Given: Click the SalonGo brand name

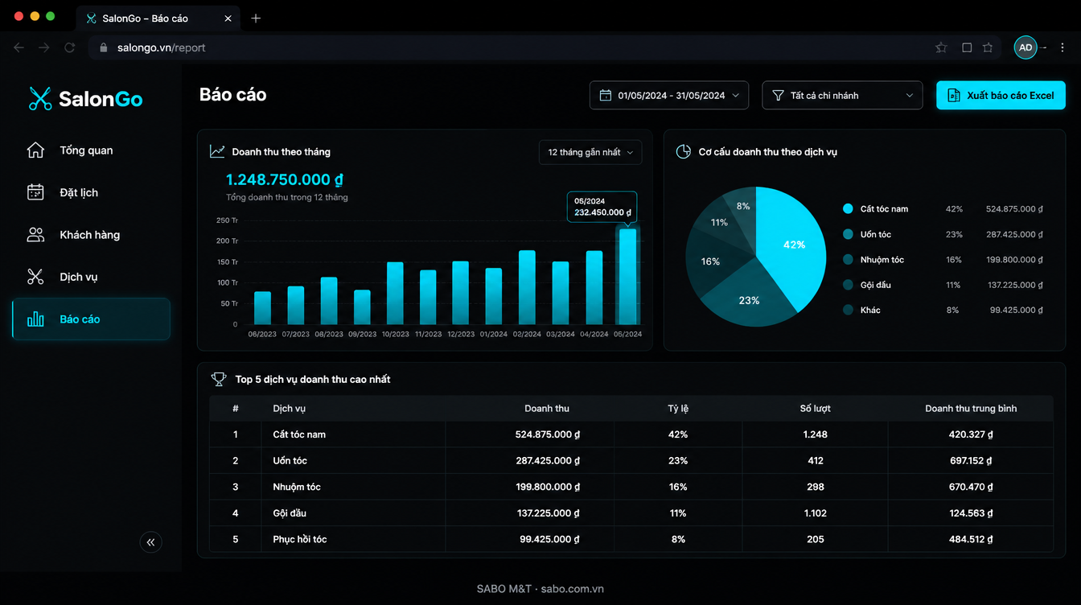Looking at the screenshot, I should point(101,99).
